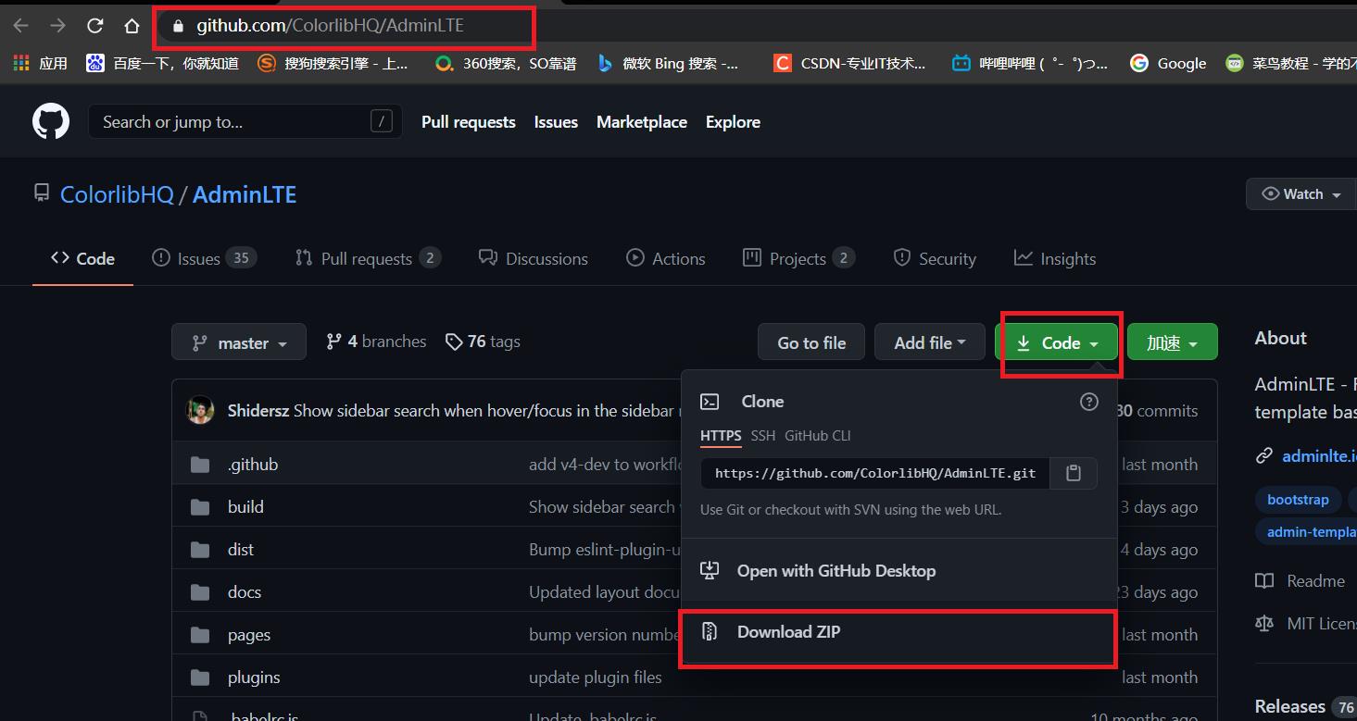Choose Download ZIP

[x=898, y=632]
